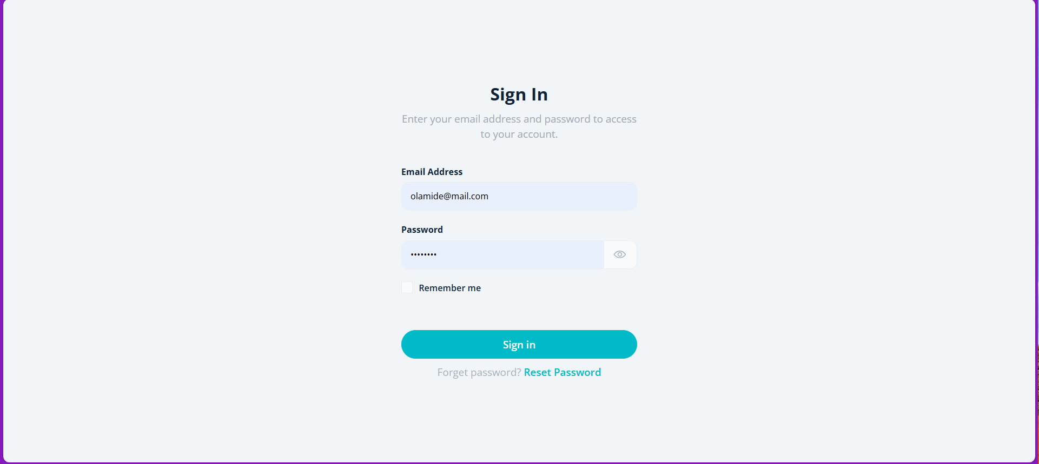Tick the Remember me checkbox

(x=407, y=288)
